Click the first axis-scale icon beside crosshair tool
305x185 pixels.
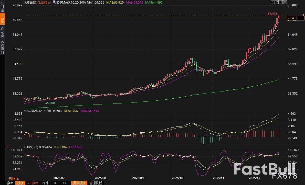click(x=277, y=2)
